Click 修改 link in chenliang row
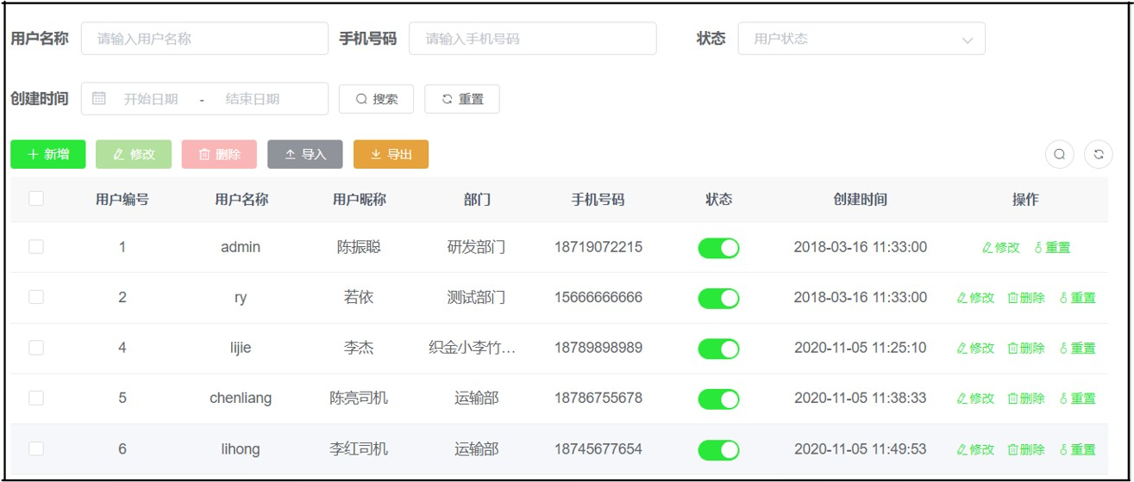 975,399
